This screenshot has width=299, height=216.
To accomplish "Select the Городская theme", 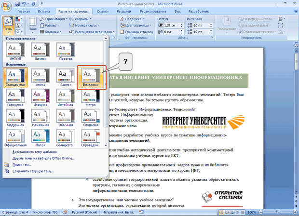I will 15,98.
